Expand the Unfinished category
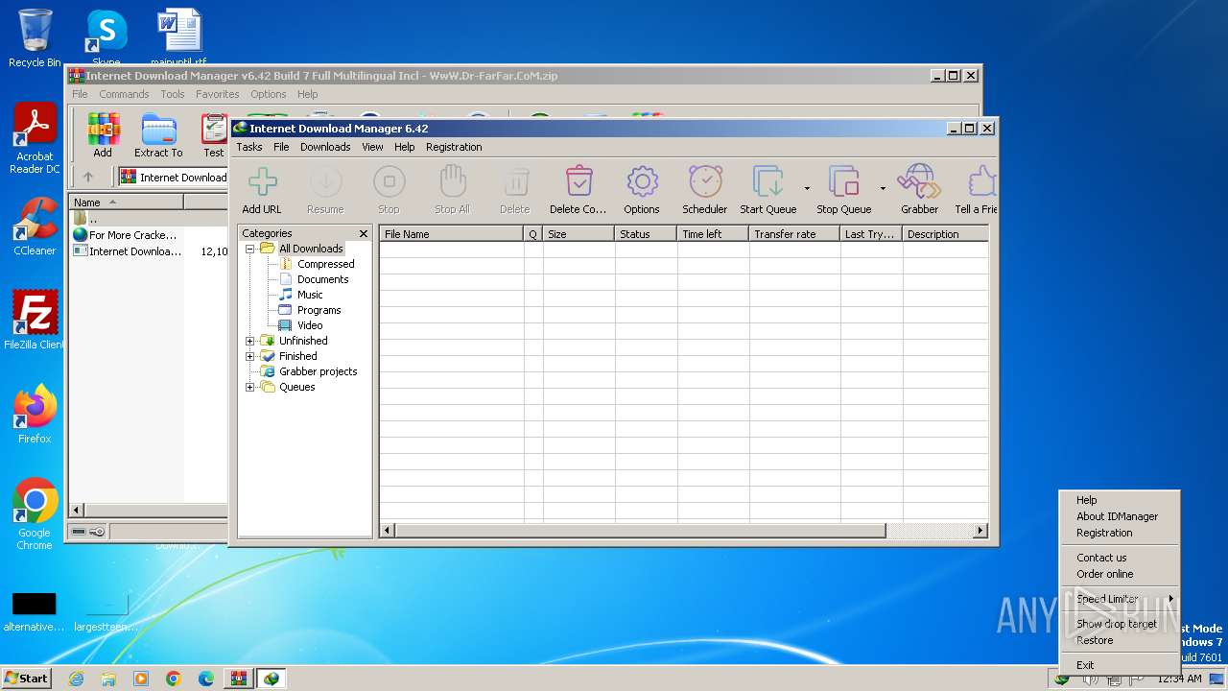 pyautogui.click(x=250, y=341)
